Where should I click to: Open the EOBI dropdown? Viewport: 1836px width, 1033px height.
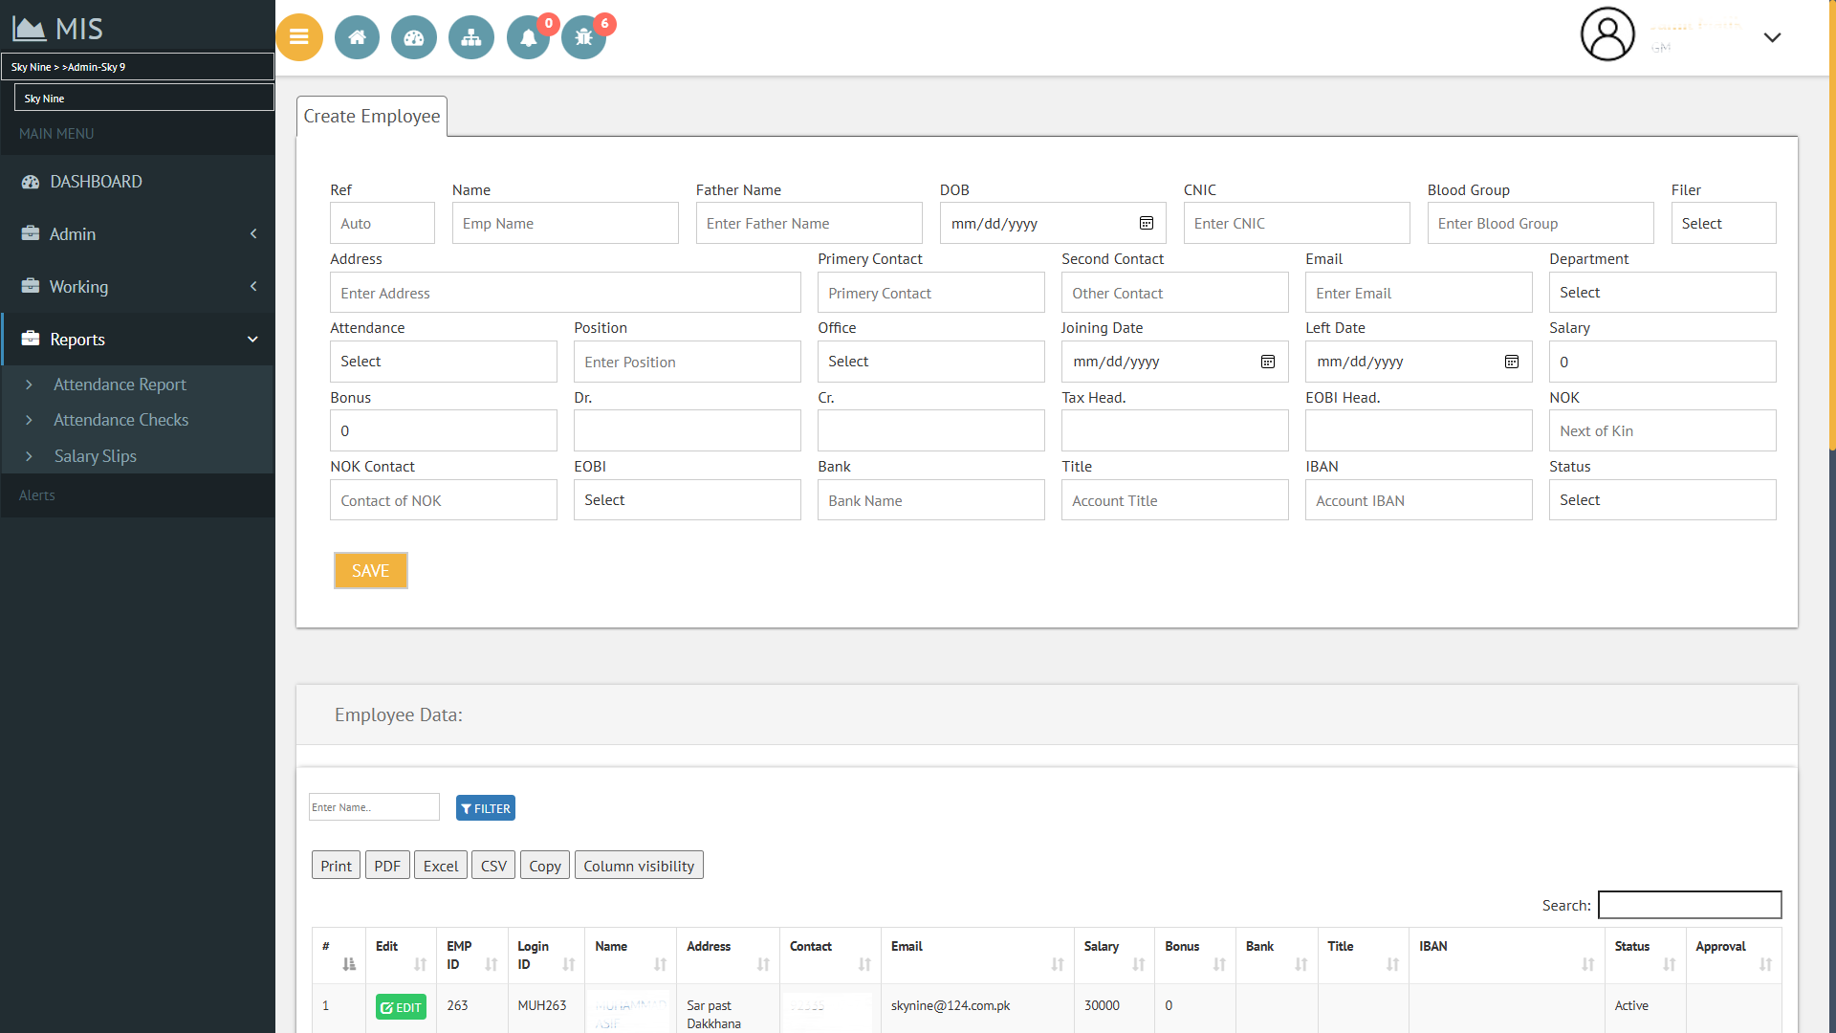(x=687, y=500)
